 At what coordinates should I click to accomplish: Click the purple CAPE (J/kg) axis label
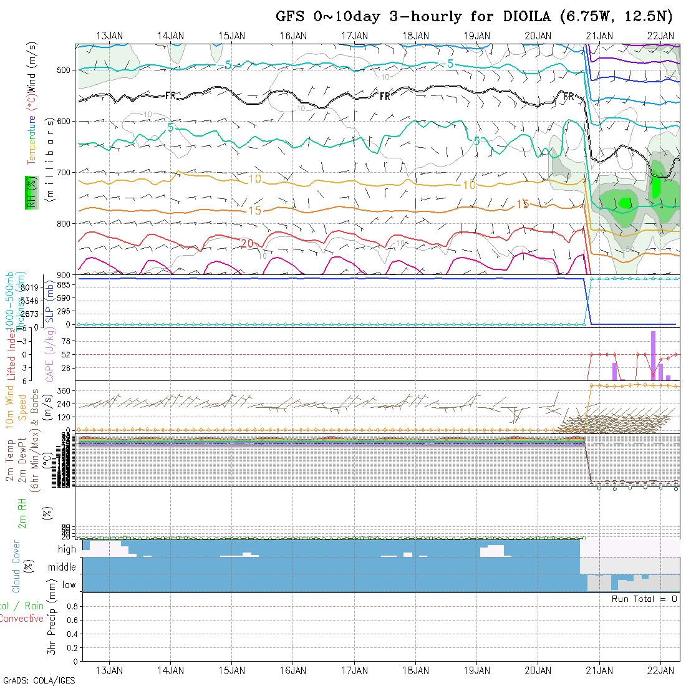point(51,355)
